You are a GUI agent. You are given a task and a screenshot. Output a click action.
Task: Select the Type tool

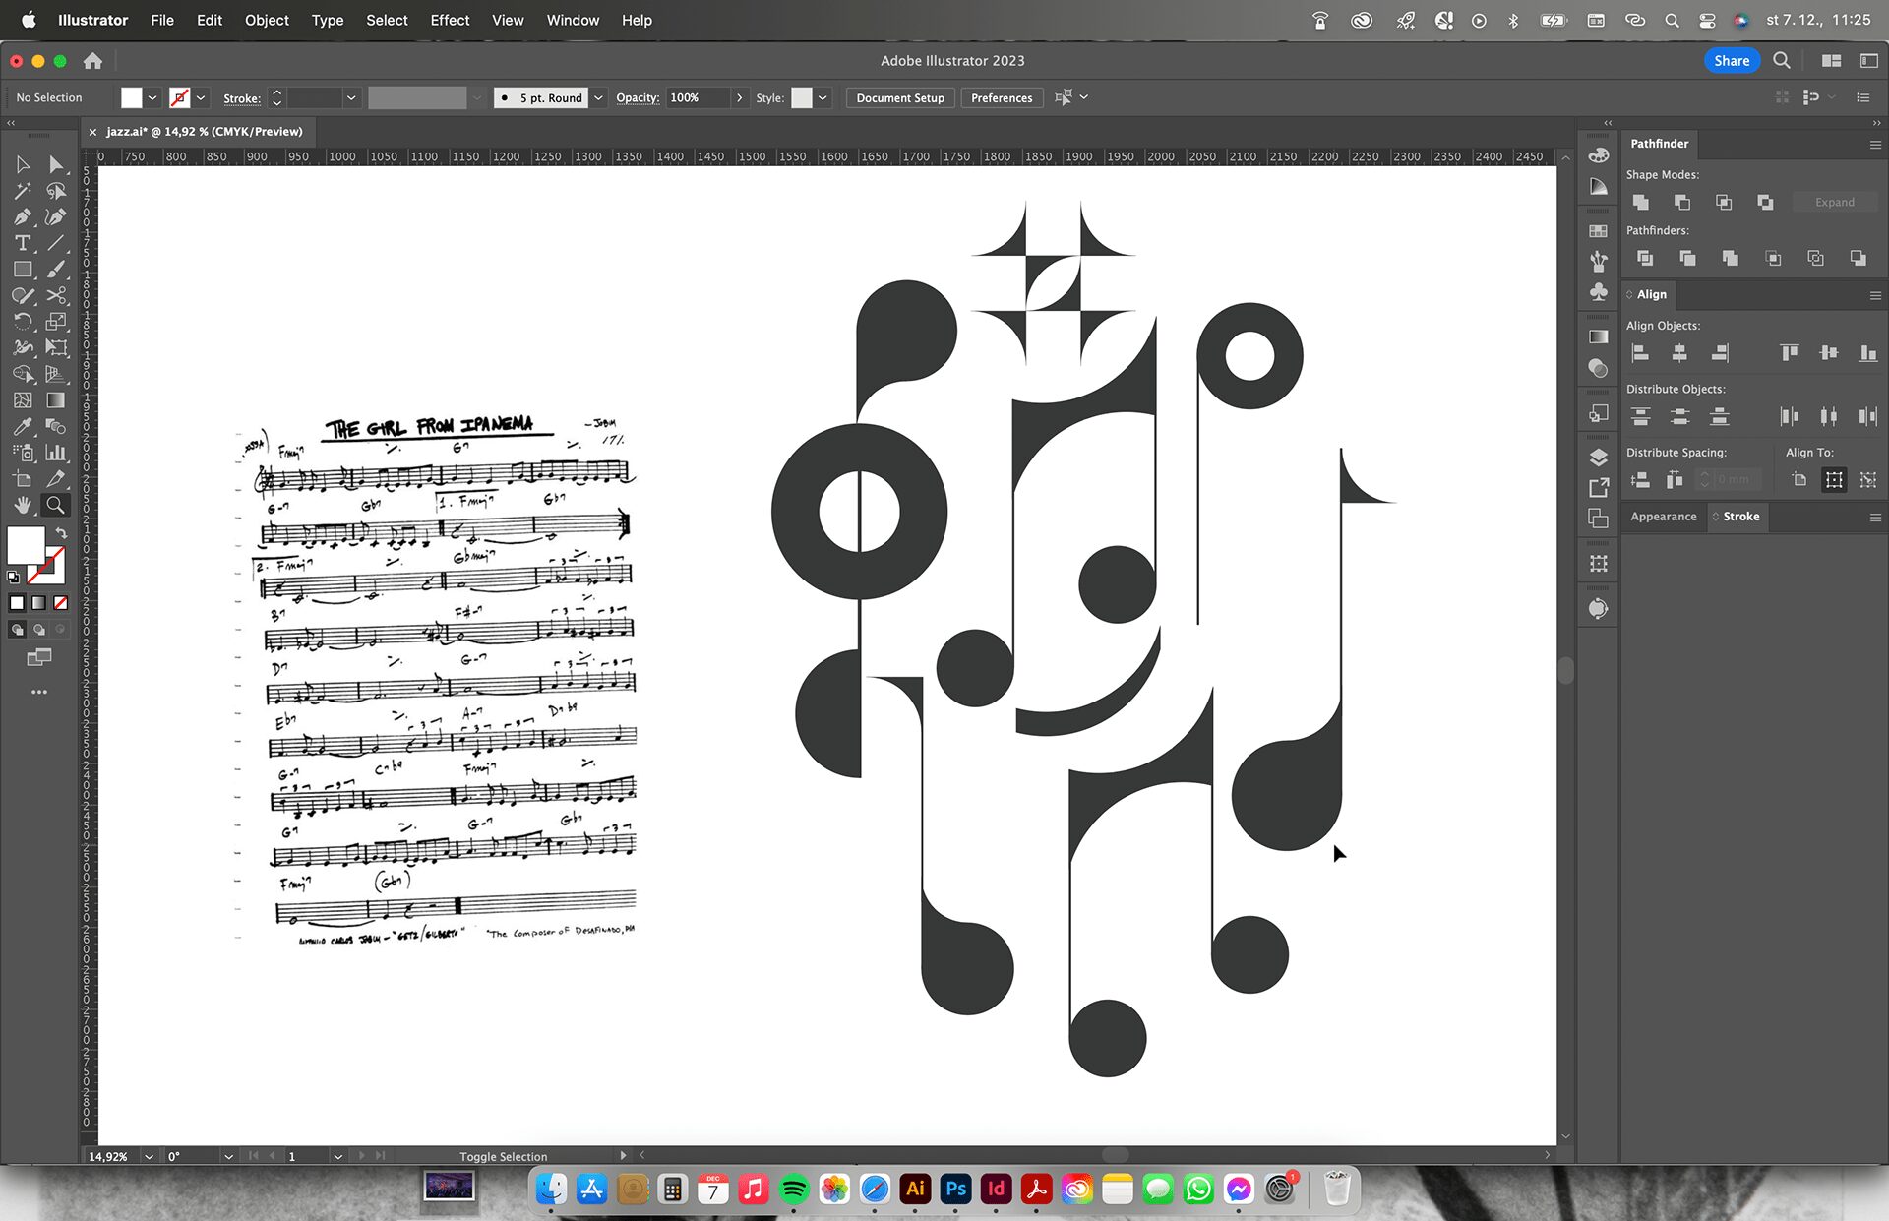[x=23, y=243]
